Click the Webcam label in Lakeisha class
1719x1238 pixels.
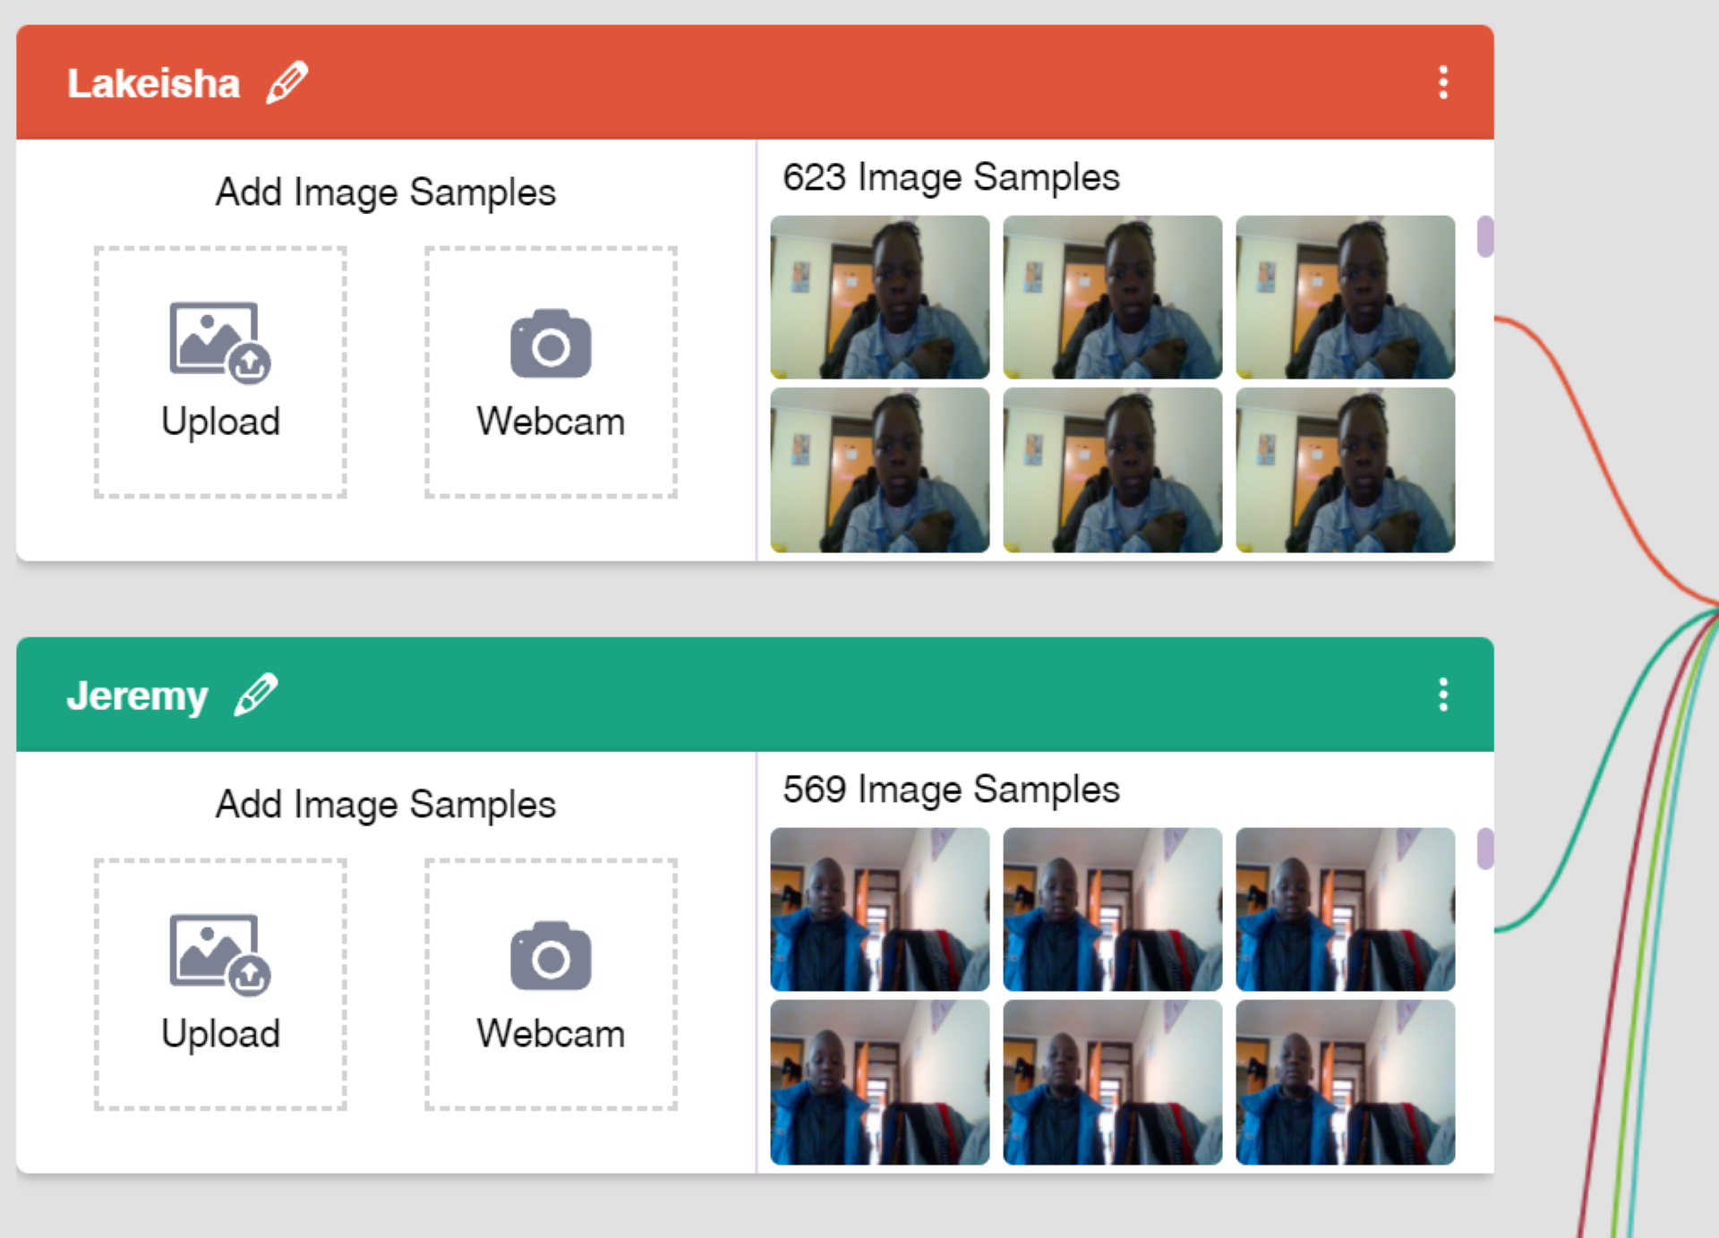coord(551,421)
